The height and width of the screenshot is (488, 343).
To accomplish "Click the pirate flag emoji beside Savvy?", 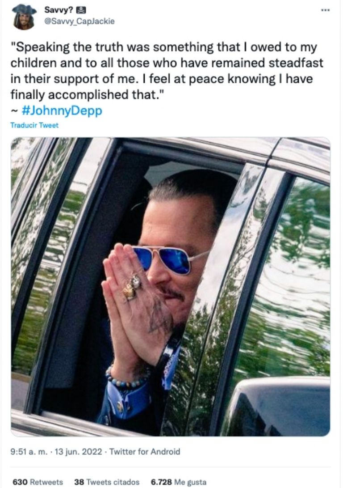I will pyautogui.click(x=81, y=10).
